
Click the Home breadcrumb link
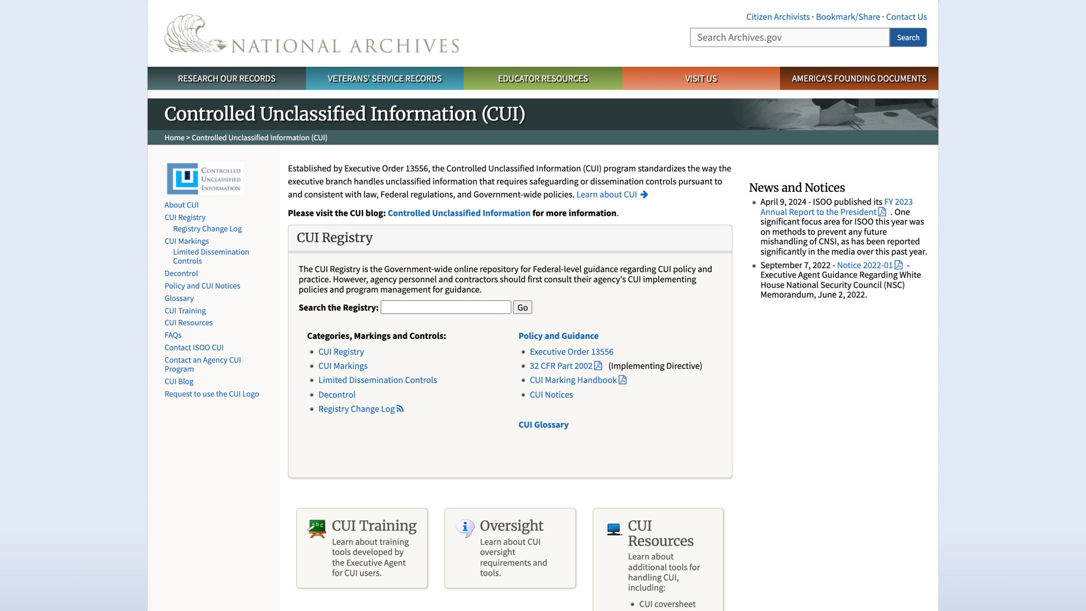[x=174, y=137]
